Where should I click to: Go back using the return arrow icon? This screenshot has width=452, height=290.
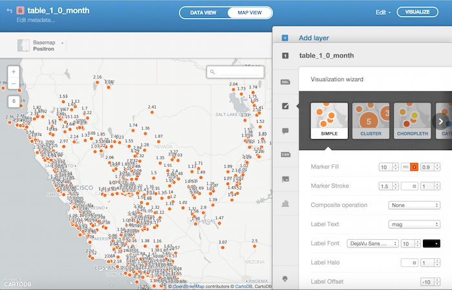pyautogui.click(x=9, y=11)
